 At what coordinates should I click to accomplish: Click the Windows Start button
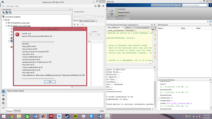pos(3,116)
